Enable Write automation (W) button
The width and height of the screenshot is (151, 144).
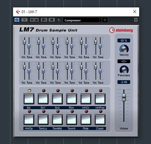pos(36,20)
